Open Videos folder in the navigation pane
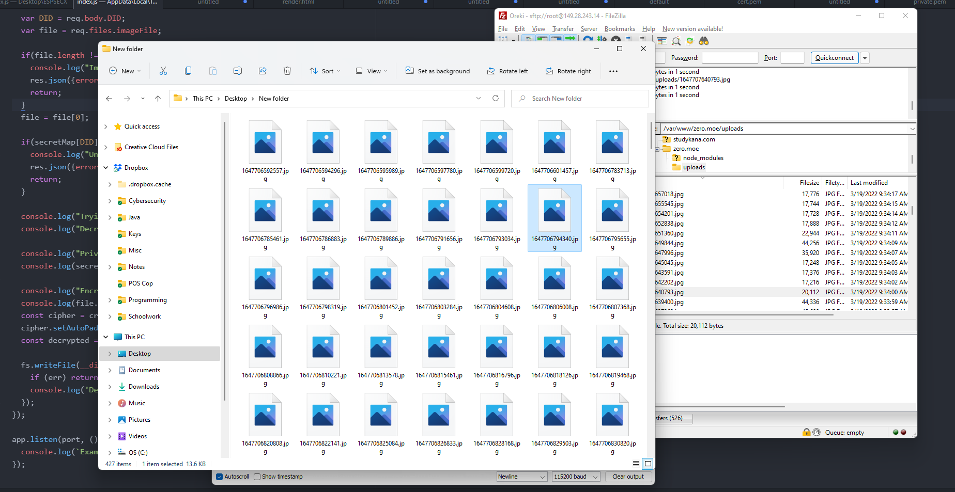Screen dimensions: 955x492 point(137,436)
